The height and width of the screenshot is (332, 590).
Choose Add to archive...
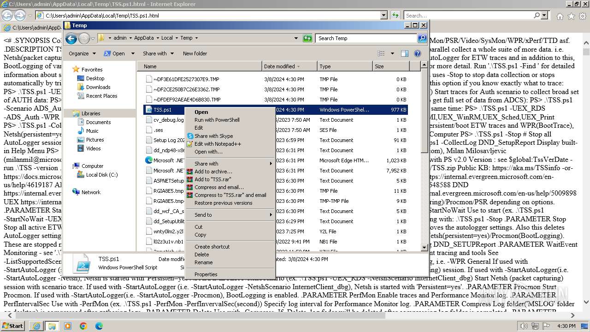pyautogui.click(x=230, y=172)
